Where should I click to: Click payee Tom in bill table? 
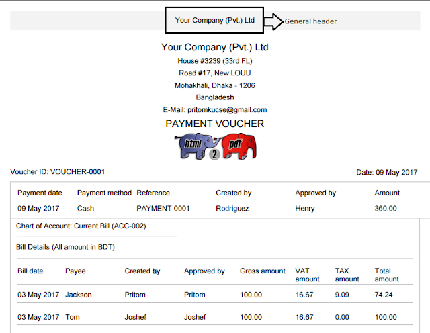coord(73,317)
